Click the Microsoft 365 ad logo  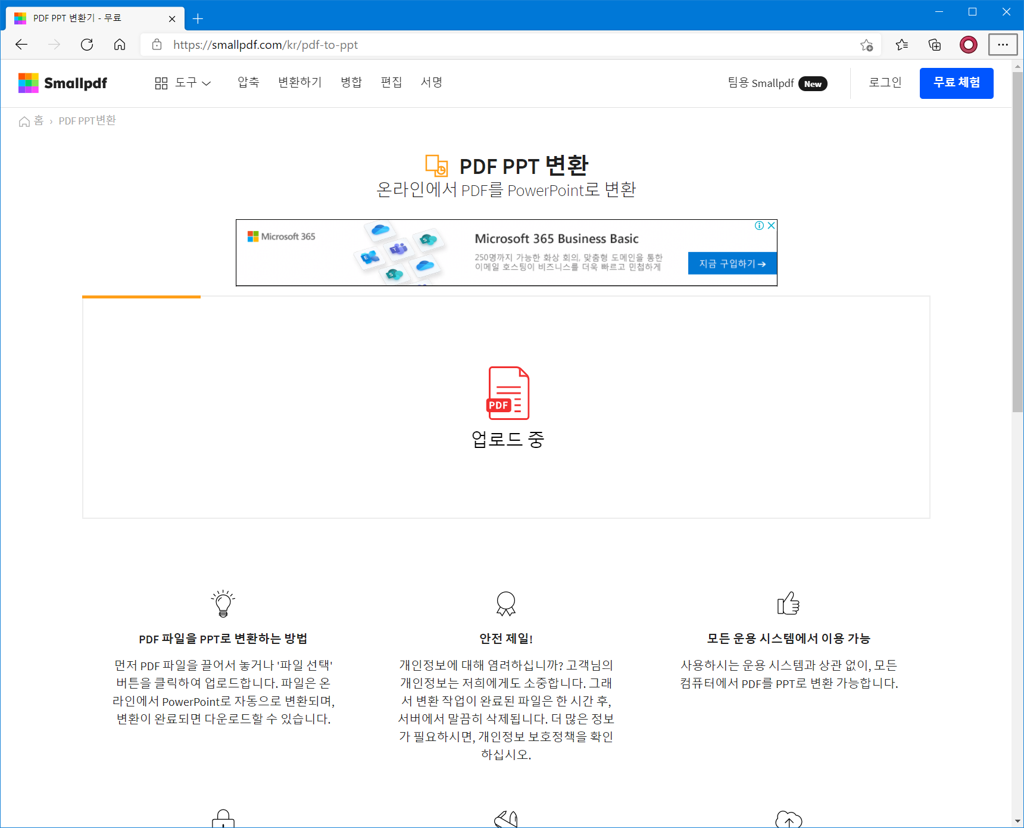pos(281,236)
